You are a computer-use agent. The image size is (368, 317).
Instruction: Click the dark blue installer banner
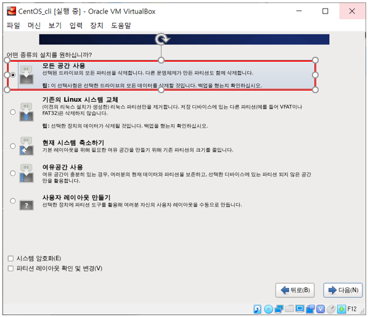point(184,39)
